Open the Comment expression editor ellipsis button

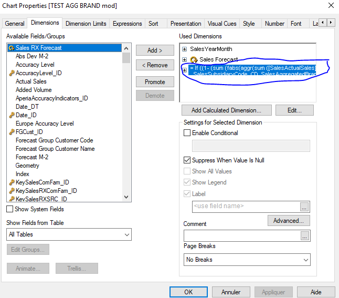tap(304, 236)
